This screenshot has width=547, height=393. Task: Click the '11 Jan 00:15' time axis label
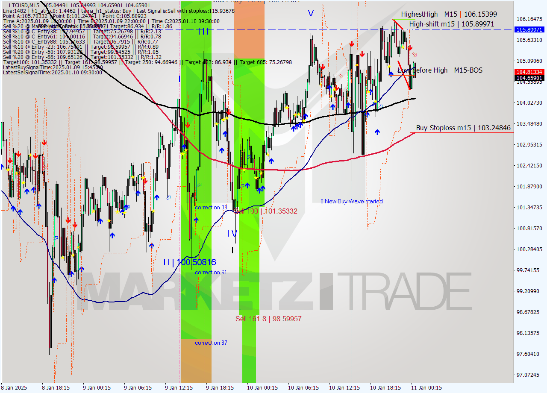pos(426,388)
